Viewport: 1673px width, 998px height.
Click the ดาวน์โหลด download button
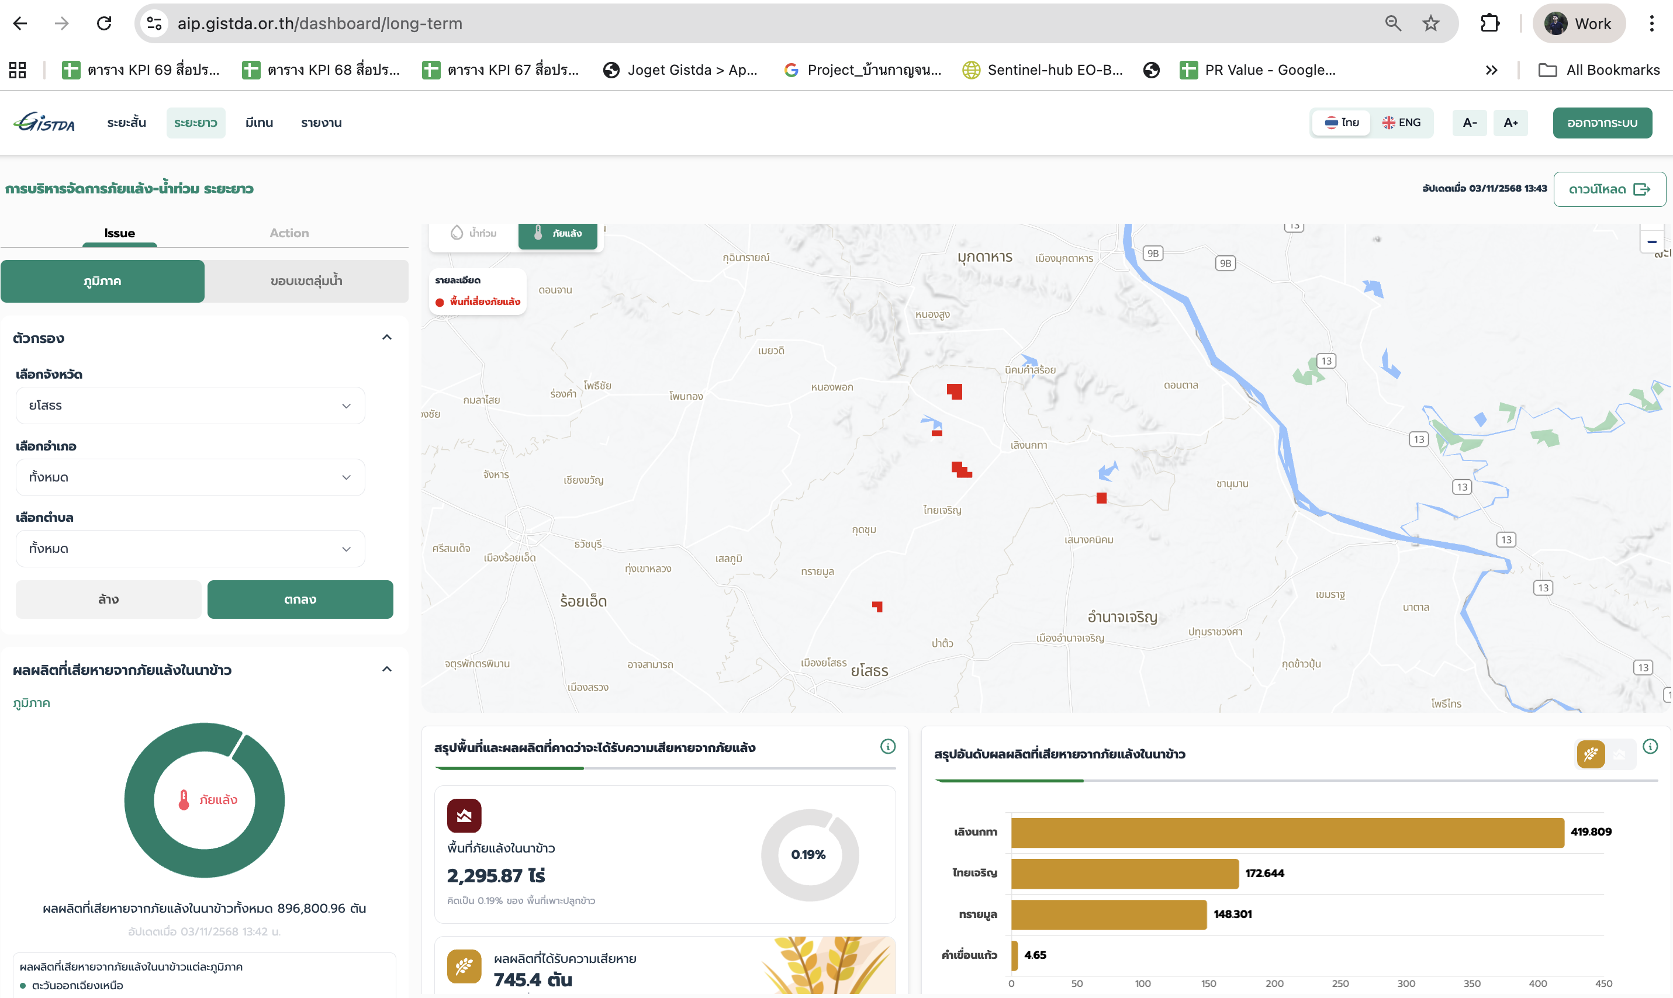[x=1609, y=190]
